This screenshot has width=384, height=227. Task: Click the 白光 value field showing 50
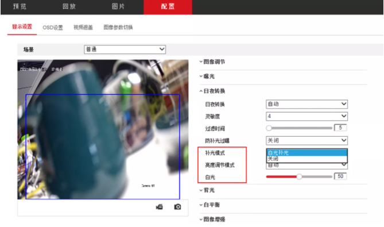(x=340, y=176)
